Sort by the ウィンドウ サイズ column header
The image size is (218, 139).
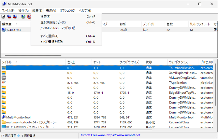tap(131, 62)
